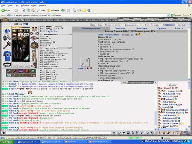Open the smileys icon in the chat bar
This screenshot has width=192, height=144.
pos(148,133)
